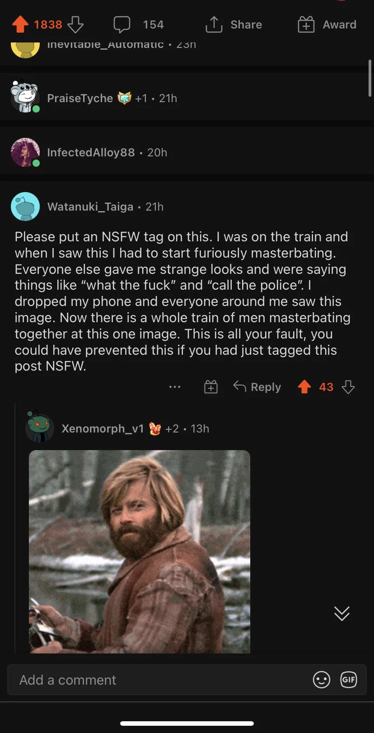
Task: Open the emoji picker smiley icon
Action: coord(321,680)
